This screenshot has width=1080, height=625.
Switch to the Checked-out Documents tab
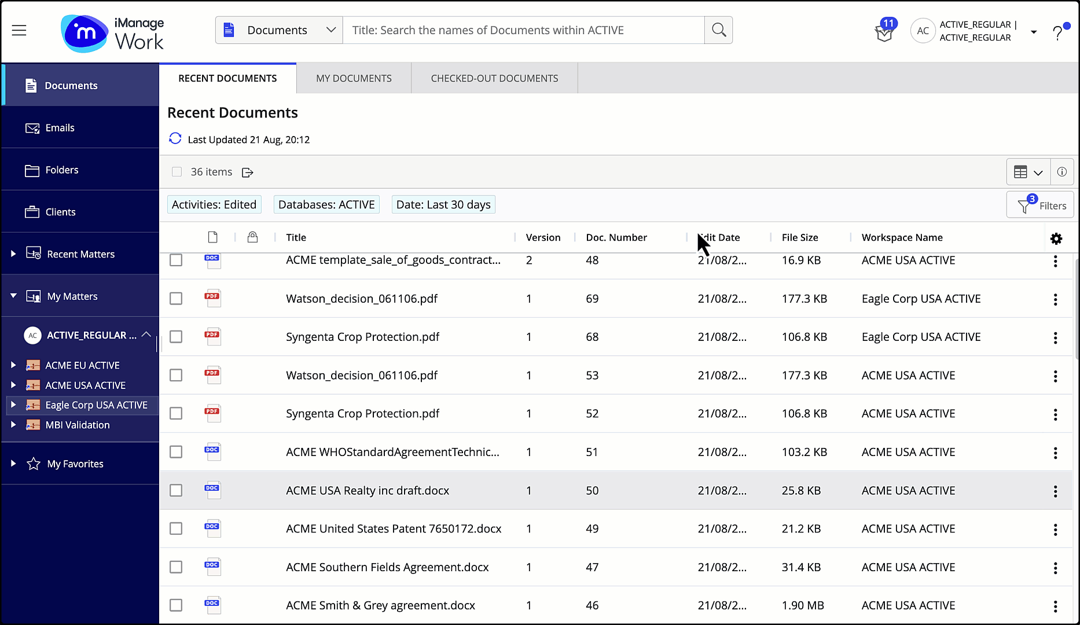pyautogui.click(x=494, y=78)
